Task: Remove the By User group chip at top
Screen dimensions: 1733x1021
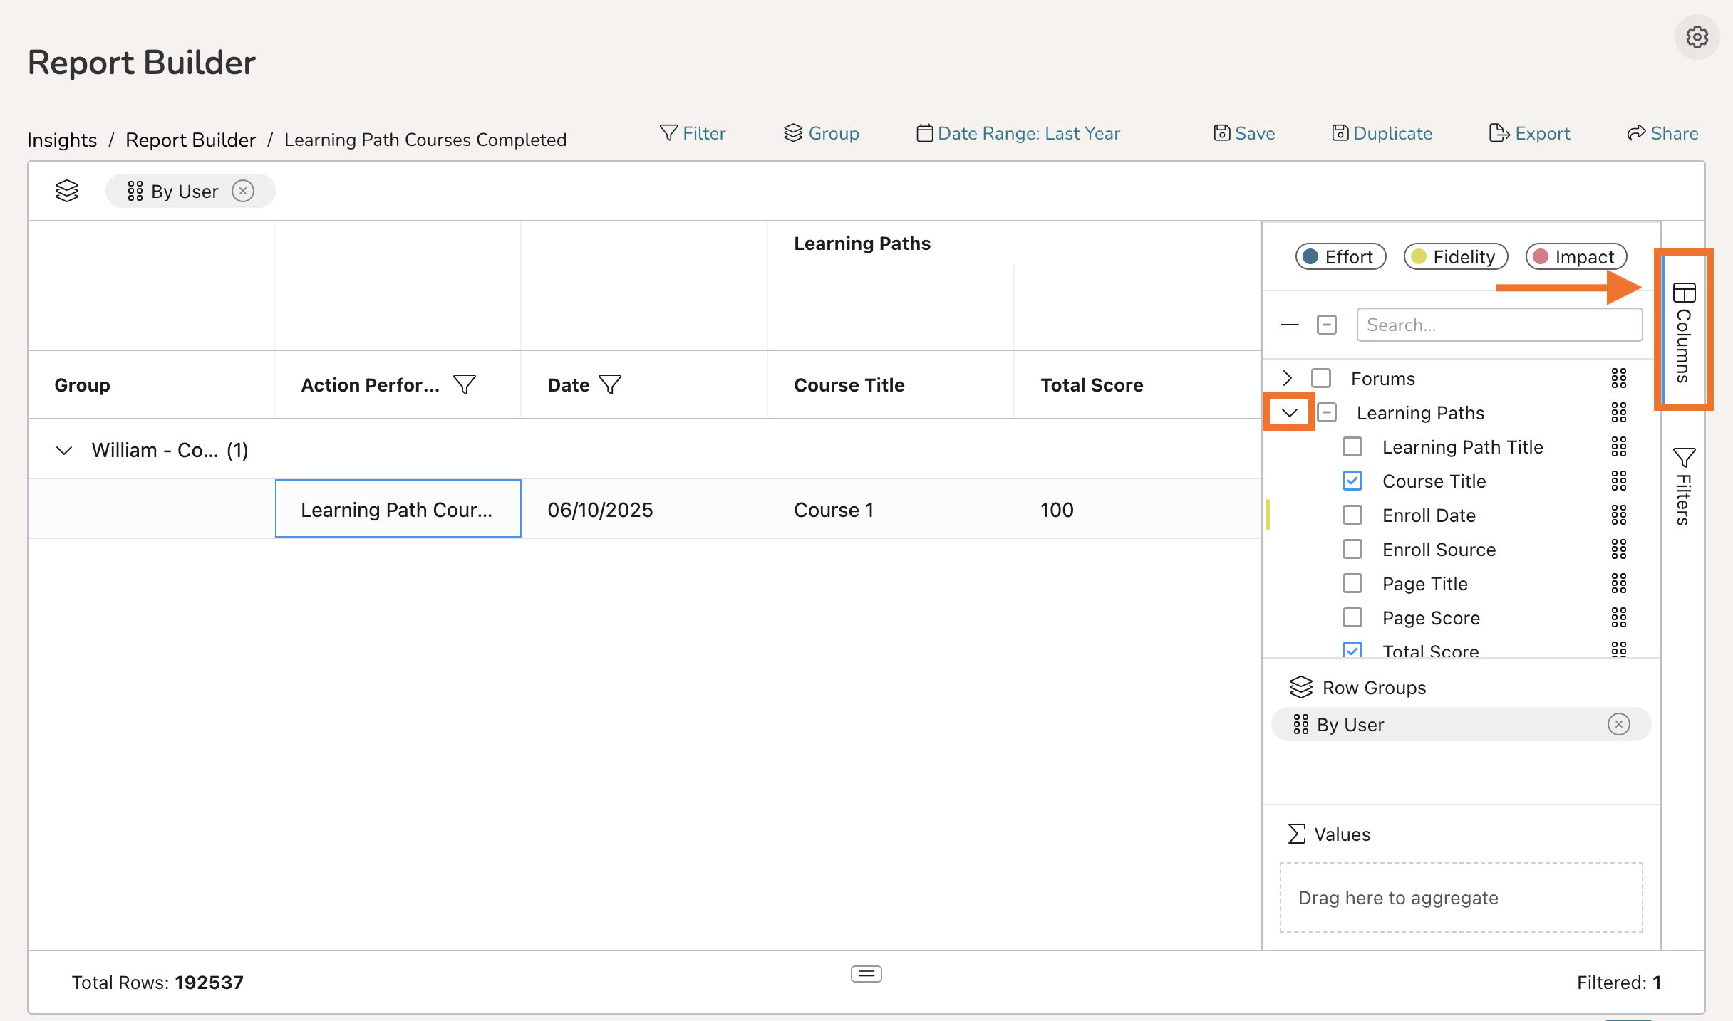Action: tap(243, 191)
